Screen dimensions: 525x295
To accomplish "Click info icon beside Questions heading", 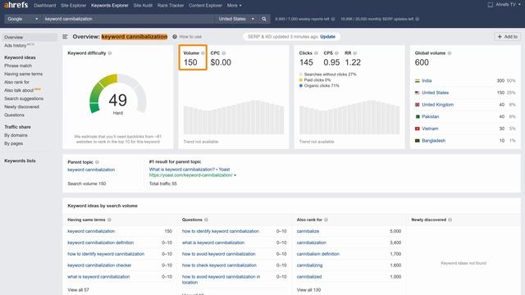I will pos(206,220).
